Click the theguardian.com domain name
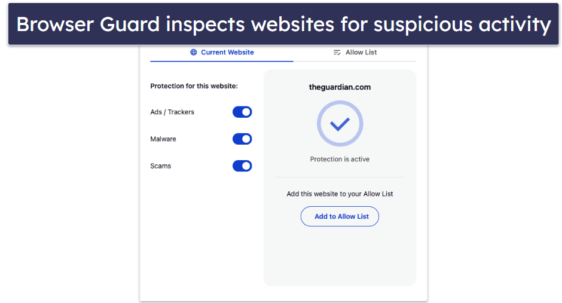Screen dimensions: 562x303 click(340, 87)
